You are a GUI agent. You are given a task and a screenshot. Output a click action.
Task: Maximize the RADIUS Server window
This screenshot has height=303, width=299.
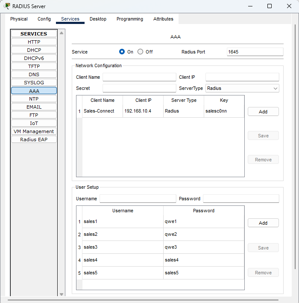click(270, 6)
